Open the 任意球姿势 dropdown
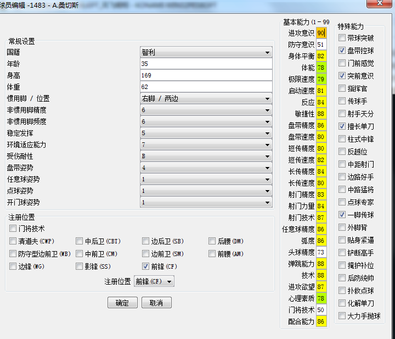The width and height of the screenshot is (395, 339). (206, 179)
